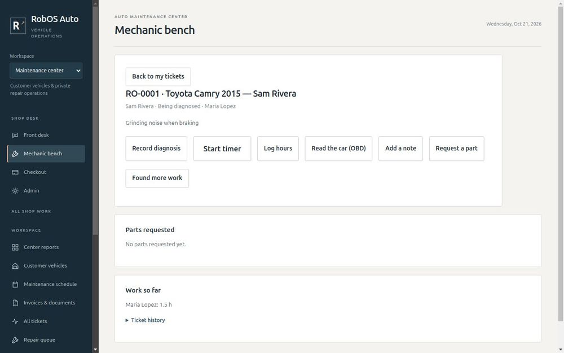The height and width of the screenshot is (353, 564).
Task: Click the Found more work button
Action: click(157, 178)
